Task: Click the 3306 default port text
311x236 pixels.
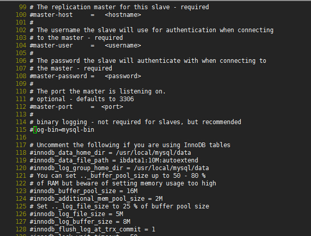Action: click(127, 99)
